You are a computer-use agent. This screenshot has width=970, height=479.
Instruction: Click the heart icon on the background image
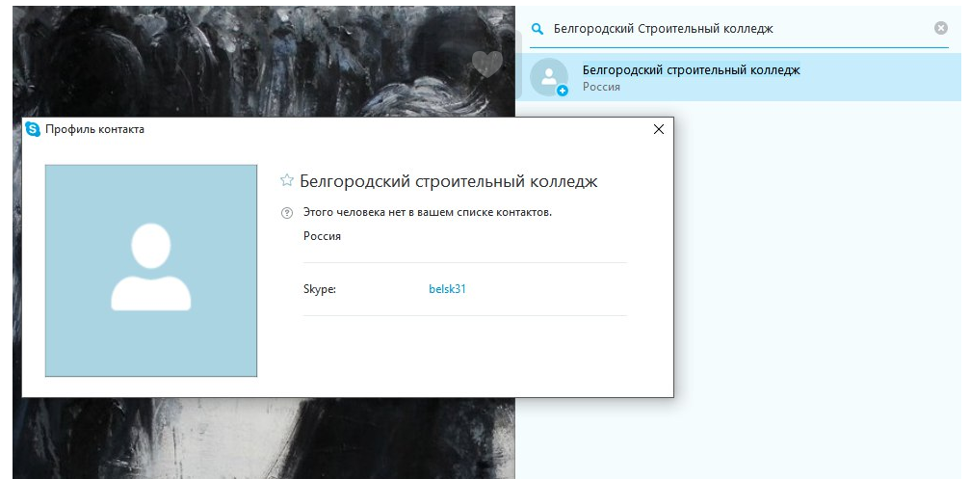[487, 65]
